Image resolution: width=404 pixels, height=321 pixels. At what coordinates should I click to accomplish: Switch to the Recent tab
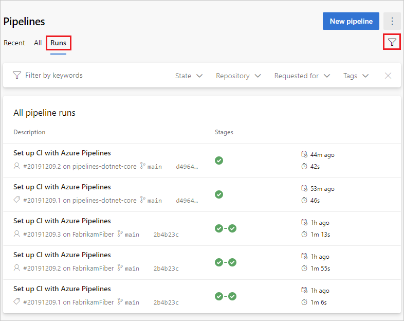[14, 43]
